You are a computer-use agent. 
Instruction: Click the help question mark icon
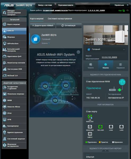pos(78,52)
